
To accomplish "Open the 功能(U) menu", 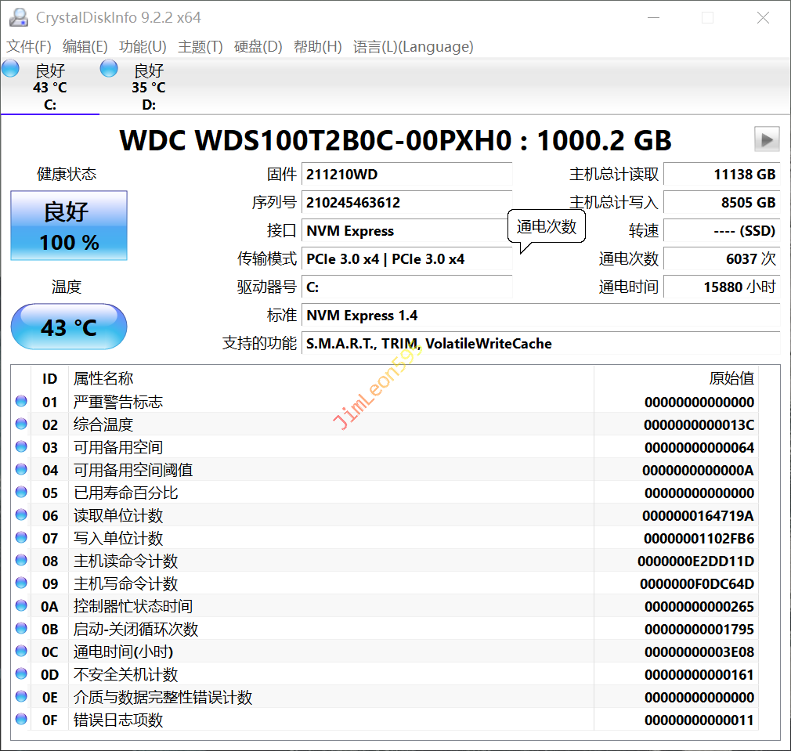I will (x=143, y=47).
